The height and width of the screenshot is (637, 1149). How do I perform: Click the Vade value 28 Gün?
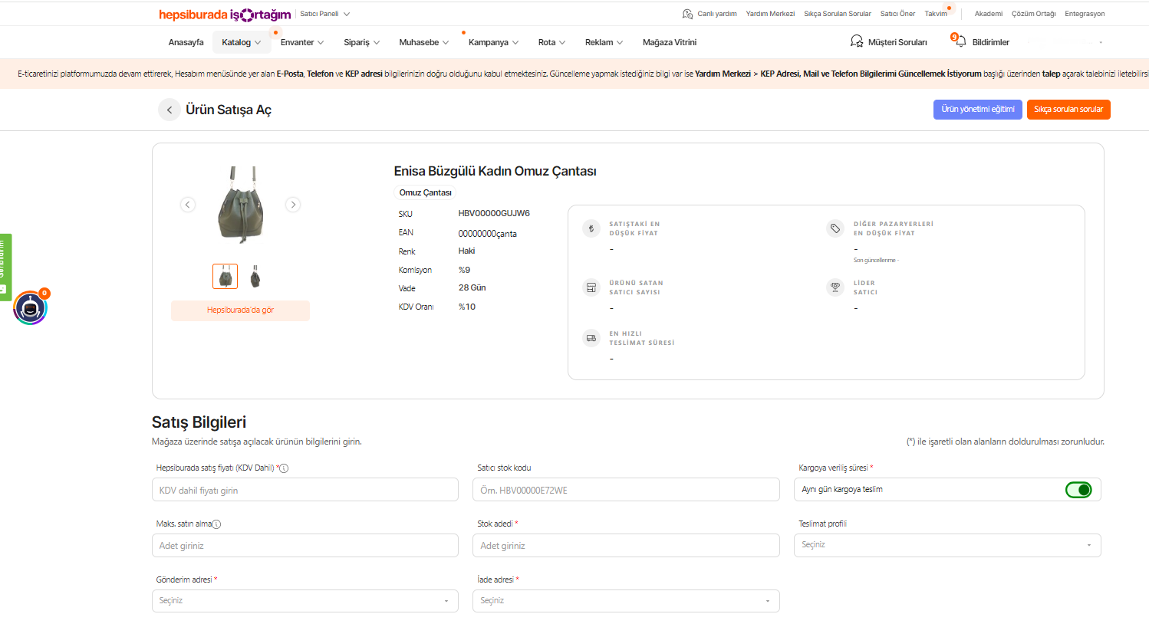(x=472, y=288)
